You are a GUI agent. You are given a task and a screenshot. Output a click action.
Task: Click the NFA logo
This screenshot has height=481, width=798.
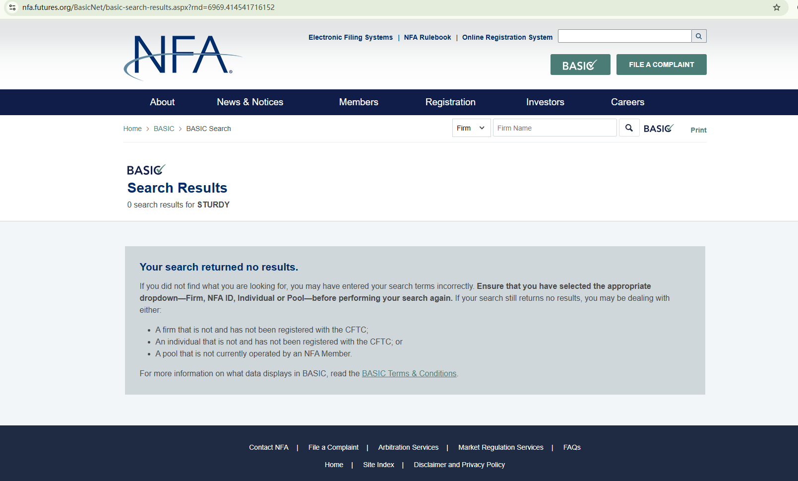click(x=183, y=57)
